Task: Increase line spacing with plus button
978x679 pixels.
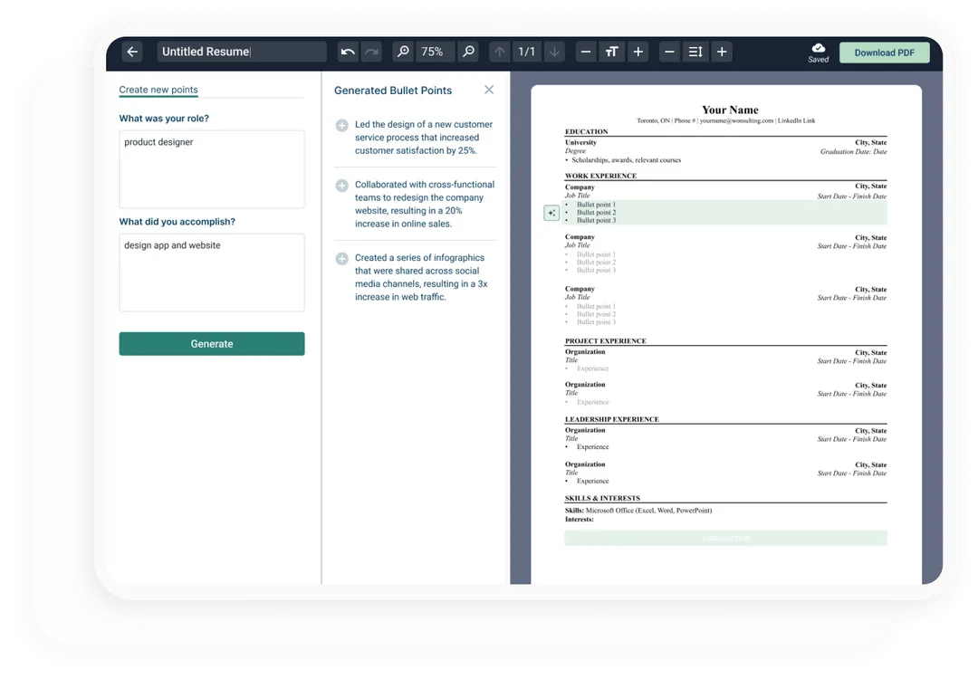Action: pyautogui.click(x=722, y=52)
